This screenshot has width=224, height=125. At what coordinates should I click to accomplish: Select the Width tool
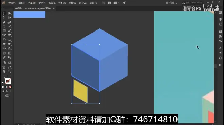pyautogui.click(x=4, y=44)
